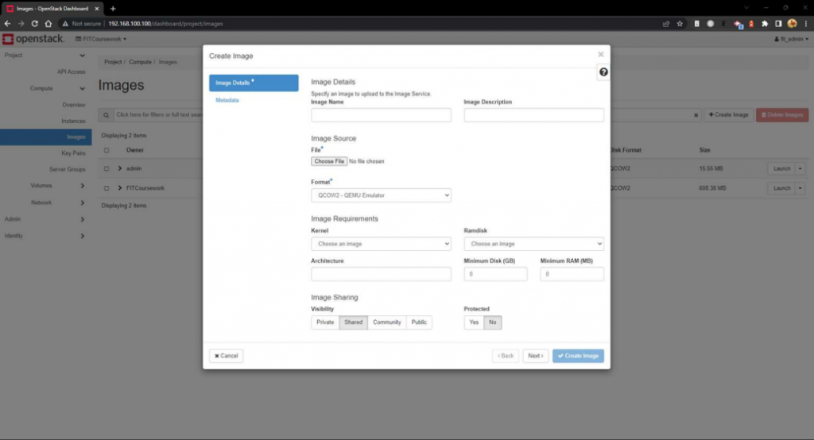Click the browser reload icon
The width and height of the screenshot is (814, 440).
tap(34, 24)
